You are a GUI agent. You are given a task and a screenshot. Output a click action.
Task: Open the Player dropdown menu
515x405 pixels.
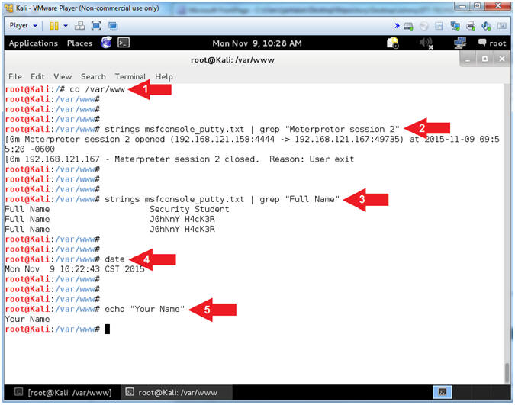tap(23, 26)
